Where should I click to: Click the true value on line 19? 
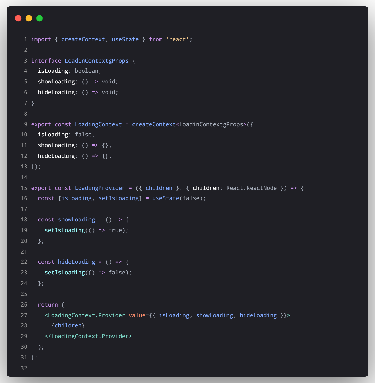click(x=115, y=230)
